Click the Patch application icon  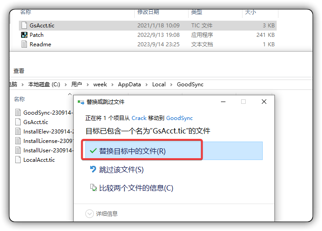24,35
